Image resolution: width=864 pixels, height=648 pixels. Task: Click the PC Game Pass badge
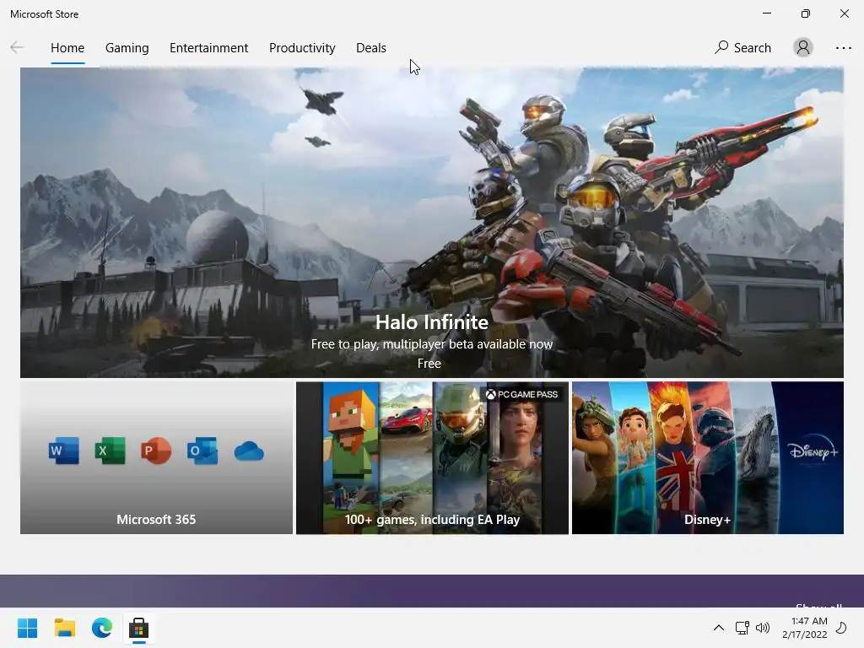(521, 394)
